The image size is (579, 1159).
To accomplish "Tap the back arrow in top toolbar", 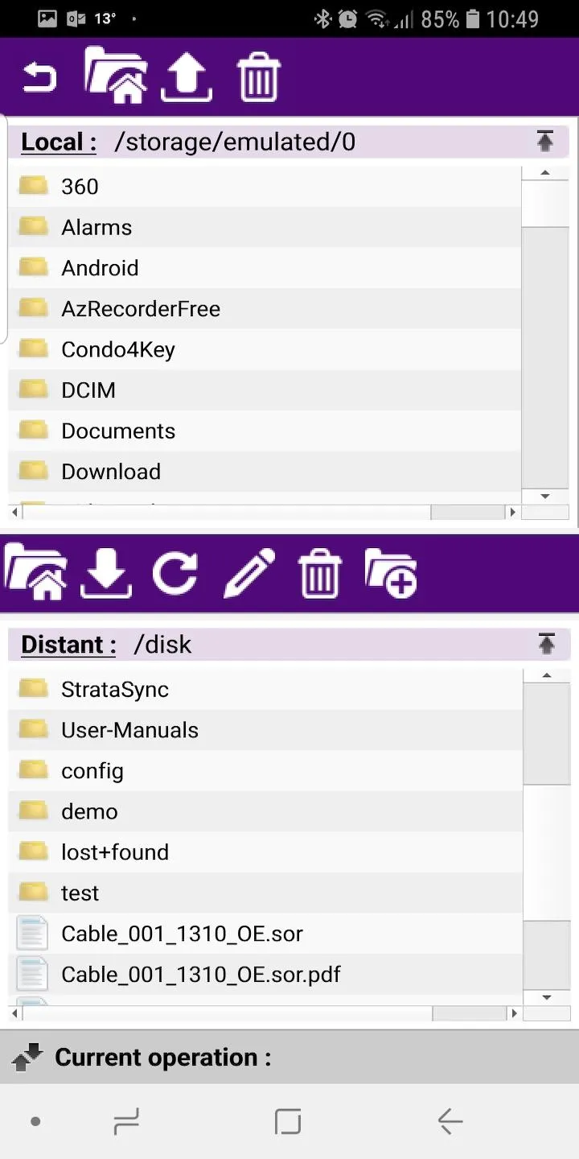I will [39, 78].
